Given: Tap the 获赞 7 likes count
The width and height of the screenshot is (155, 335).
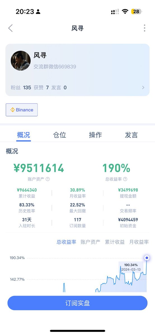Looking at the screenshot, I should 41,88.
